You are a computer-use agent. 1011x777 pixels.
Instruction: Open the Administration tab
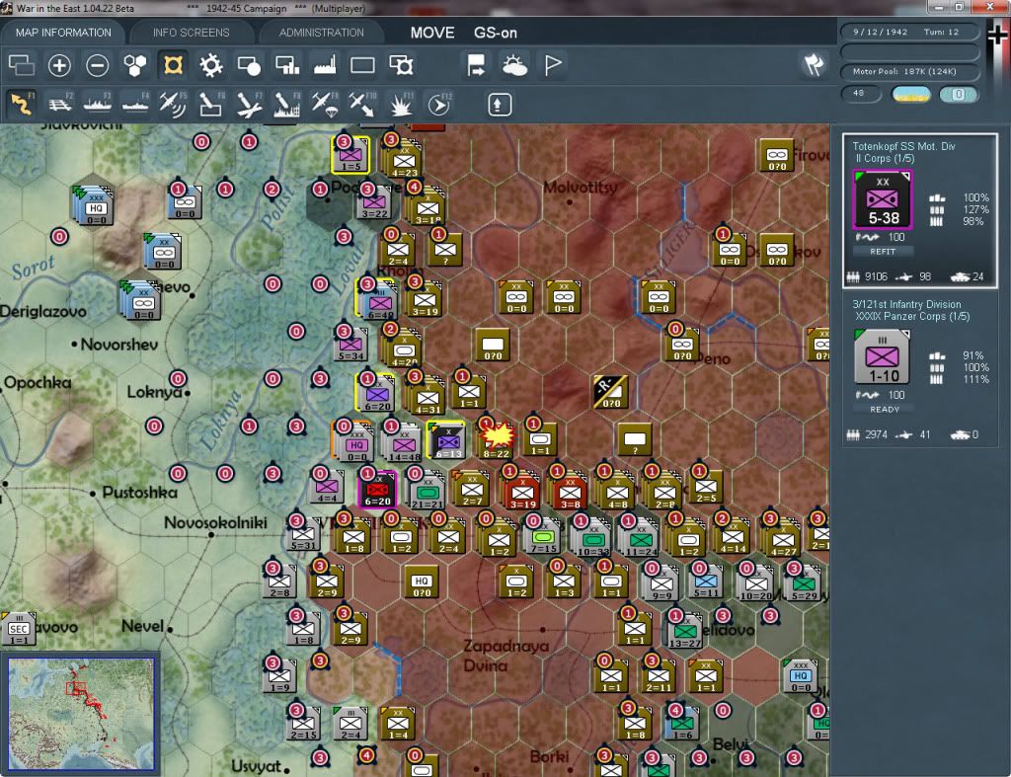coord(321,33)
